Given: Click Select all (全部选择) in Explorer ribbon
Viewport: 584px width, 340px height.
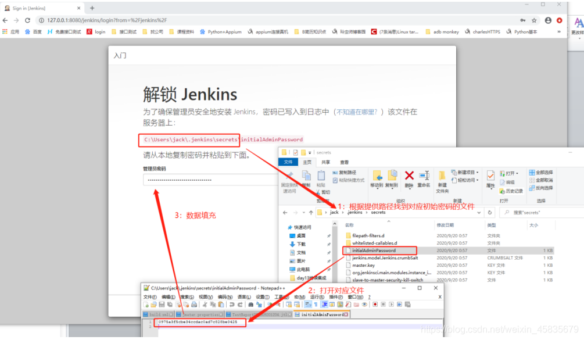Looking at the screenshot, I should pyautogui.click(x=541, y=173).
